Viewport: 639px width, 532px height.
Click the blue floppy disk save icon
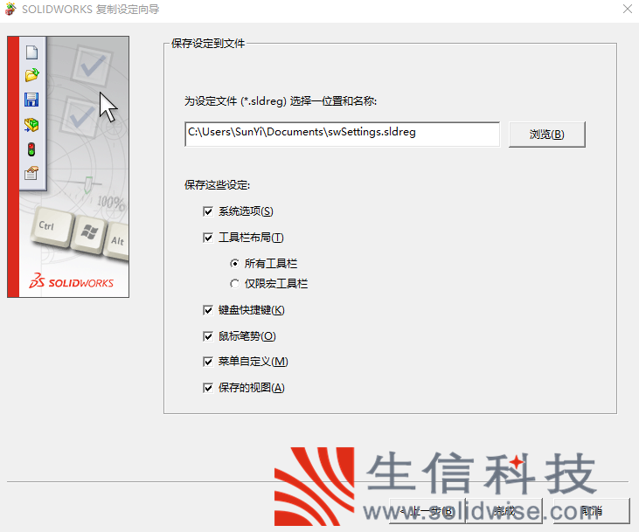pos(31,100)
